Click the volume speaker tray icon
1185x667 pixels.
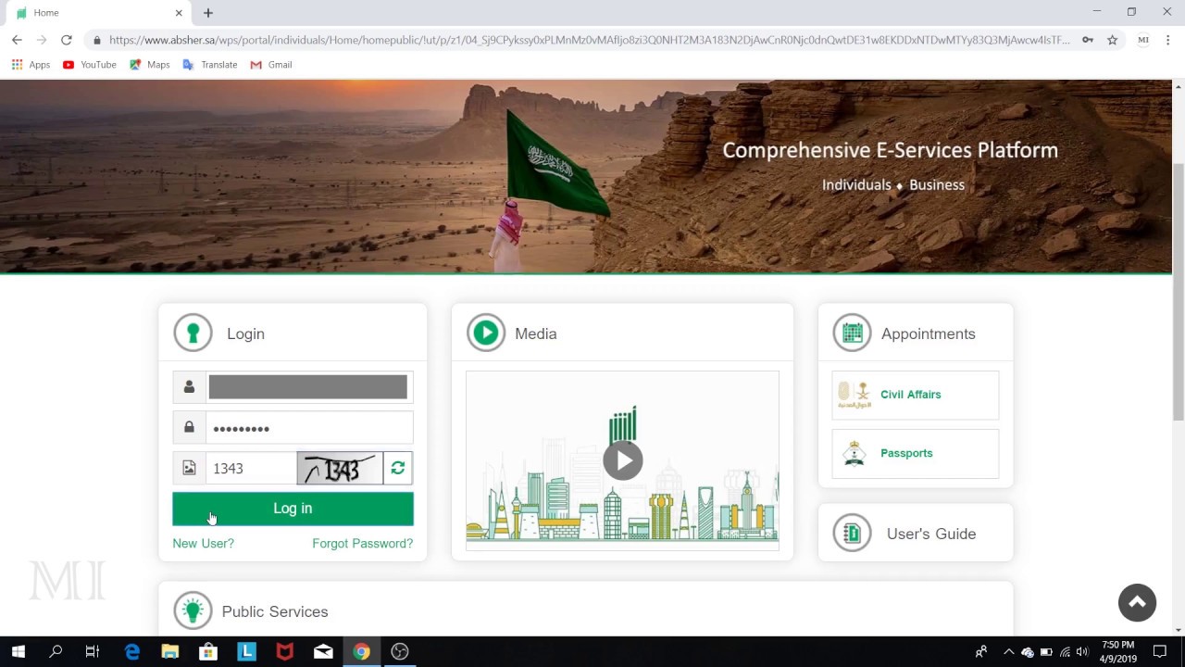[x=1082, y=651]
